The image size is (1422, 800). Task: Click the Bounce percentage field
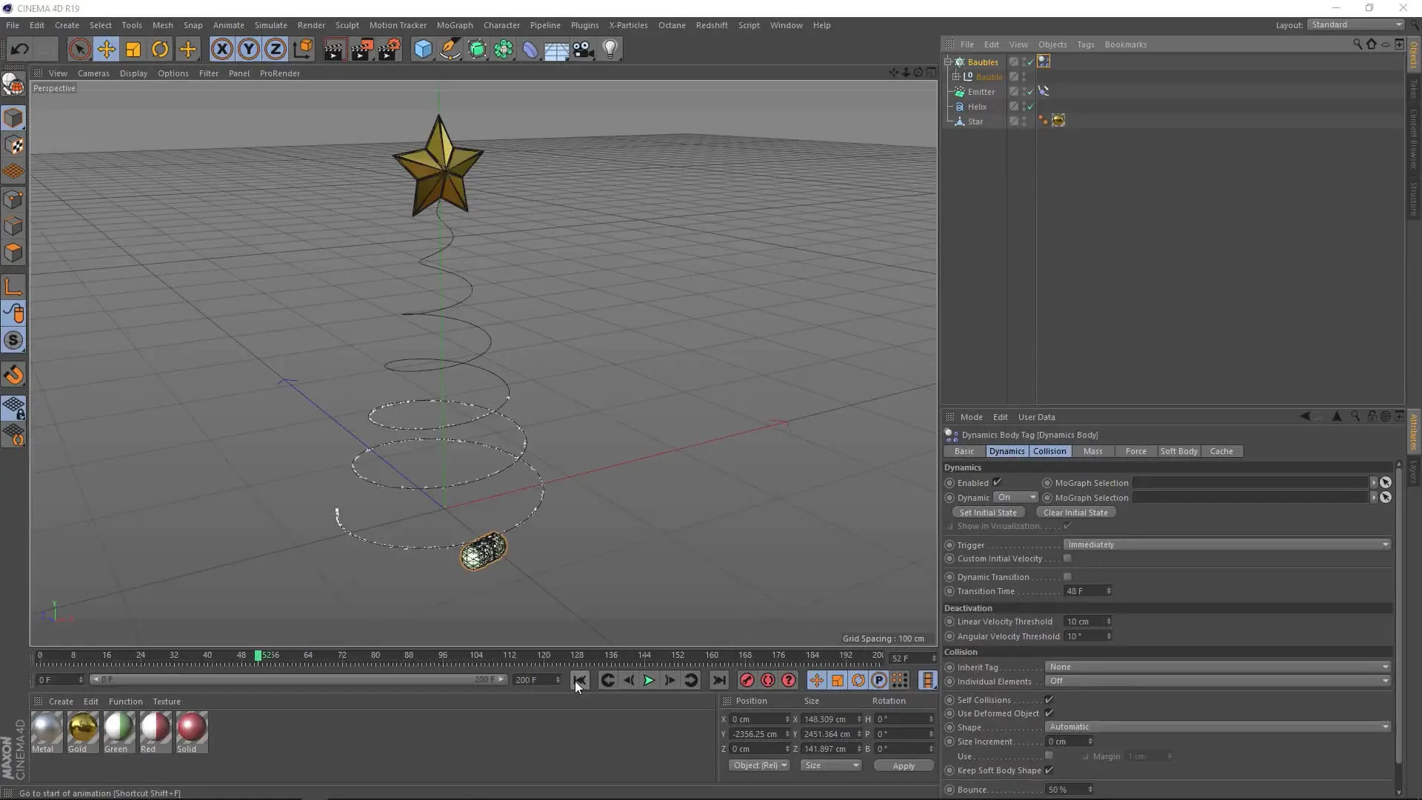pyautogui.click(x=1069, y=790)
